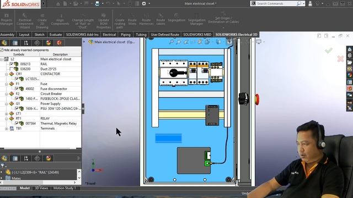Collapse the L2 Main electrical closet node
The width and height of the screenshot is (353, 198).
(x=1, y=59)
